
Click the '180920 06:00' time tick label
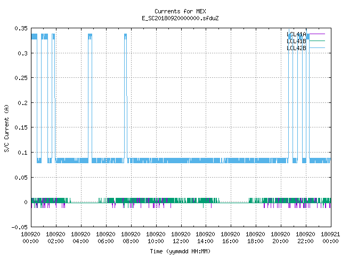click(105, 238)
